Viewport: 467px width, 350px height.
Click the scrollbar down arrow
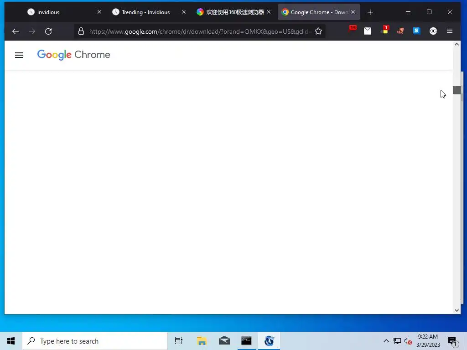pyautogui.click(x=457, y=310)
